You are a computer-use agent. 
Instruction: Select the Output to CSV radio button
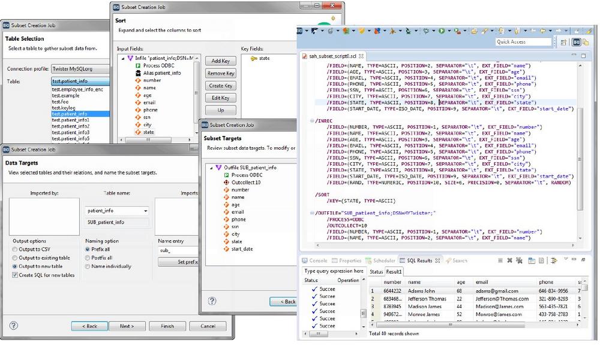tap(16, 249)
